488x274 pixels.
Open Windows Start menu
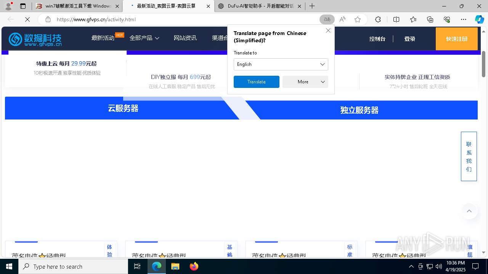9,266
